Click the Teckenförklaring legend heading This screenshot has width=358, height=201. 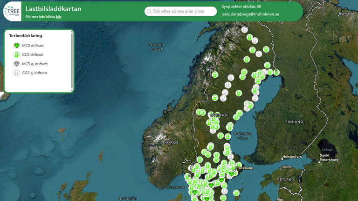(26, 35)
